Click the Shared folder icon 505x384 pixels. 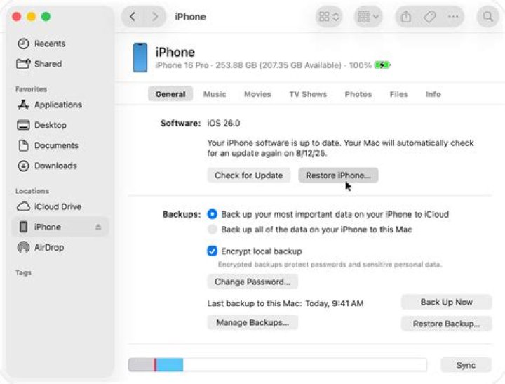pyautogui.click(x=23, y=64)
